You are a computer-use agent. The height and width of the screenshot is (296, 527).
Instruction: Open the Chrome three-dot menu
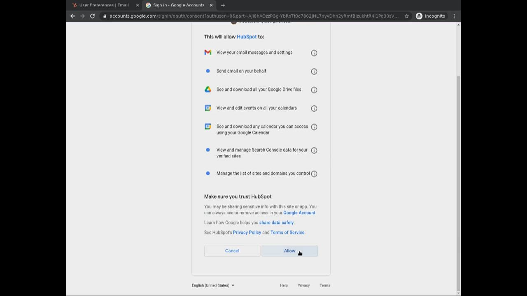click(x=454, y=16)
